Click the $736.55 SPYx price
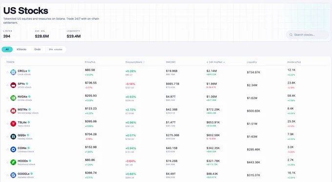 [x=91, y=83]
